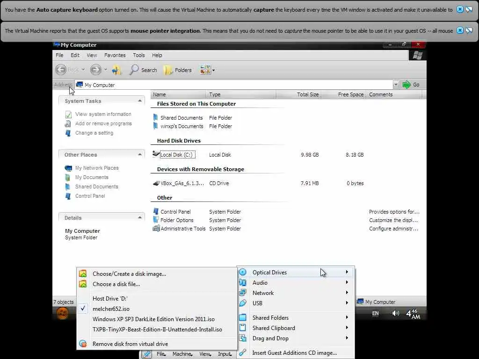Click Change a setting link
479x359 pixels.
pyautogui.click(x=94, y=133)
